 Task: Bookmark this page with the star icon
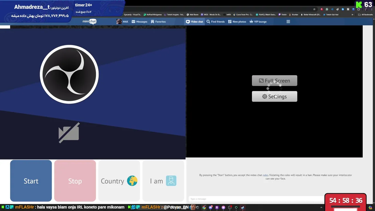(314, 9)
